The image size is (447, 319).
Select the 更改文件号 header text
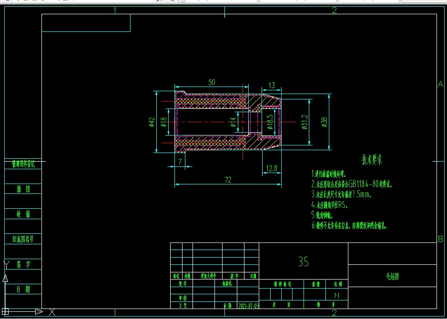point(208,276)
